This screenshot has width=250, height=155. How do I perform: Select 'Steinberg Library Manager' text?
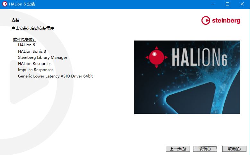pos(42,58)
